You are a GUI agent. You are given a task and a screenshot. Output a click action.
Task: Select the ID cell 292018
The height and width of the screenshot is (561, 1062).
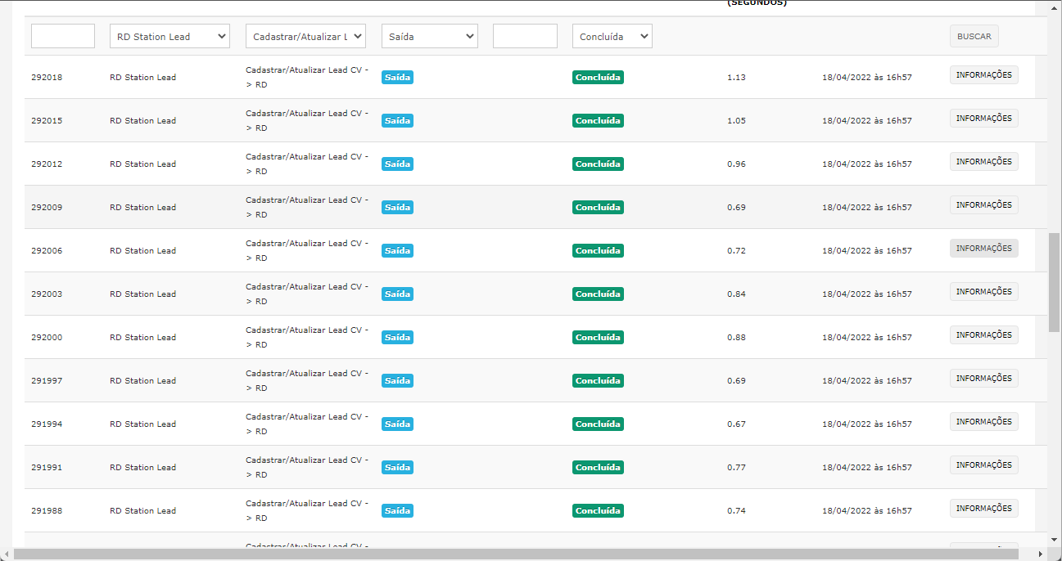pos(47,78)
